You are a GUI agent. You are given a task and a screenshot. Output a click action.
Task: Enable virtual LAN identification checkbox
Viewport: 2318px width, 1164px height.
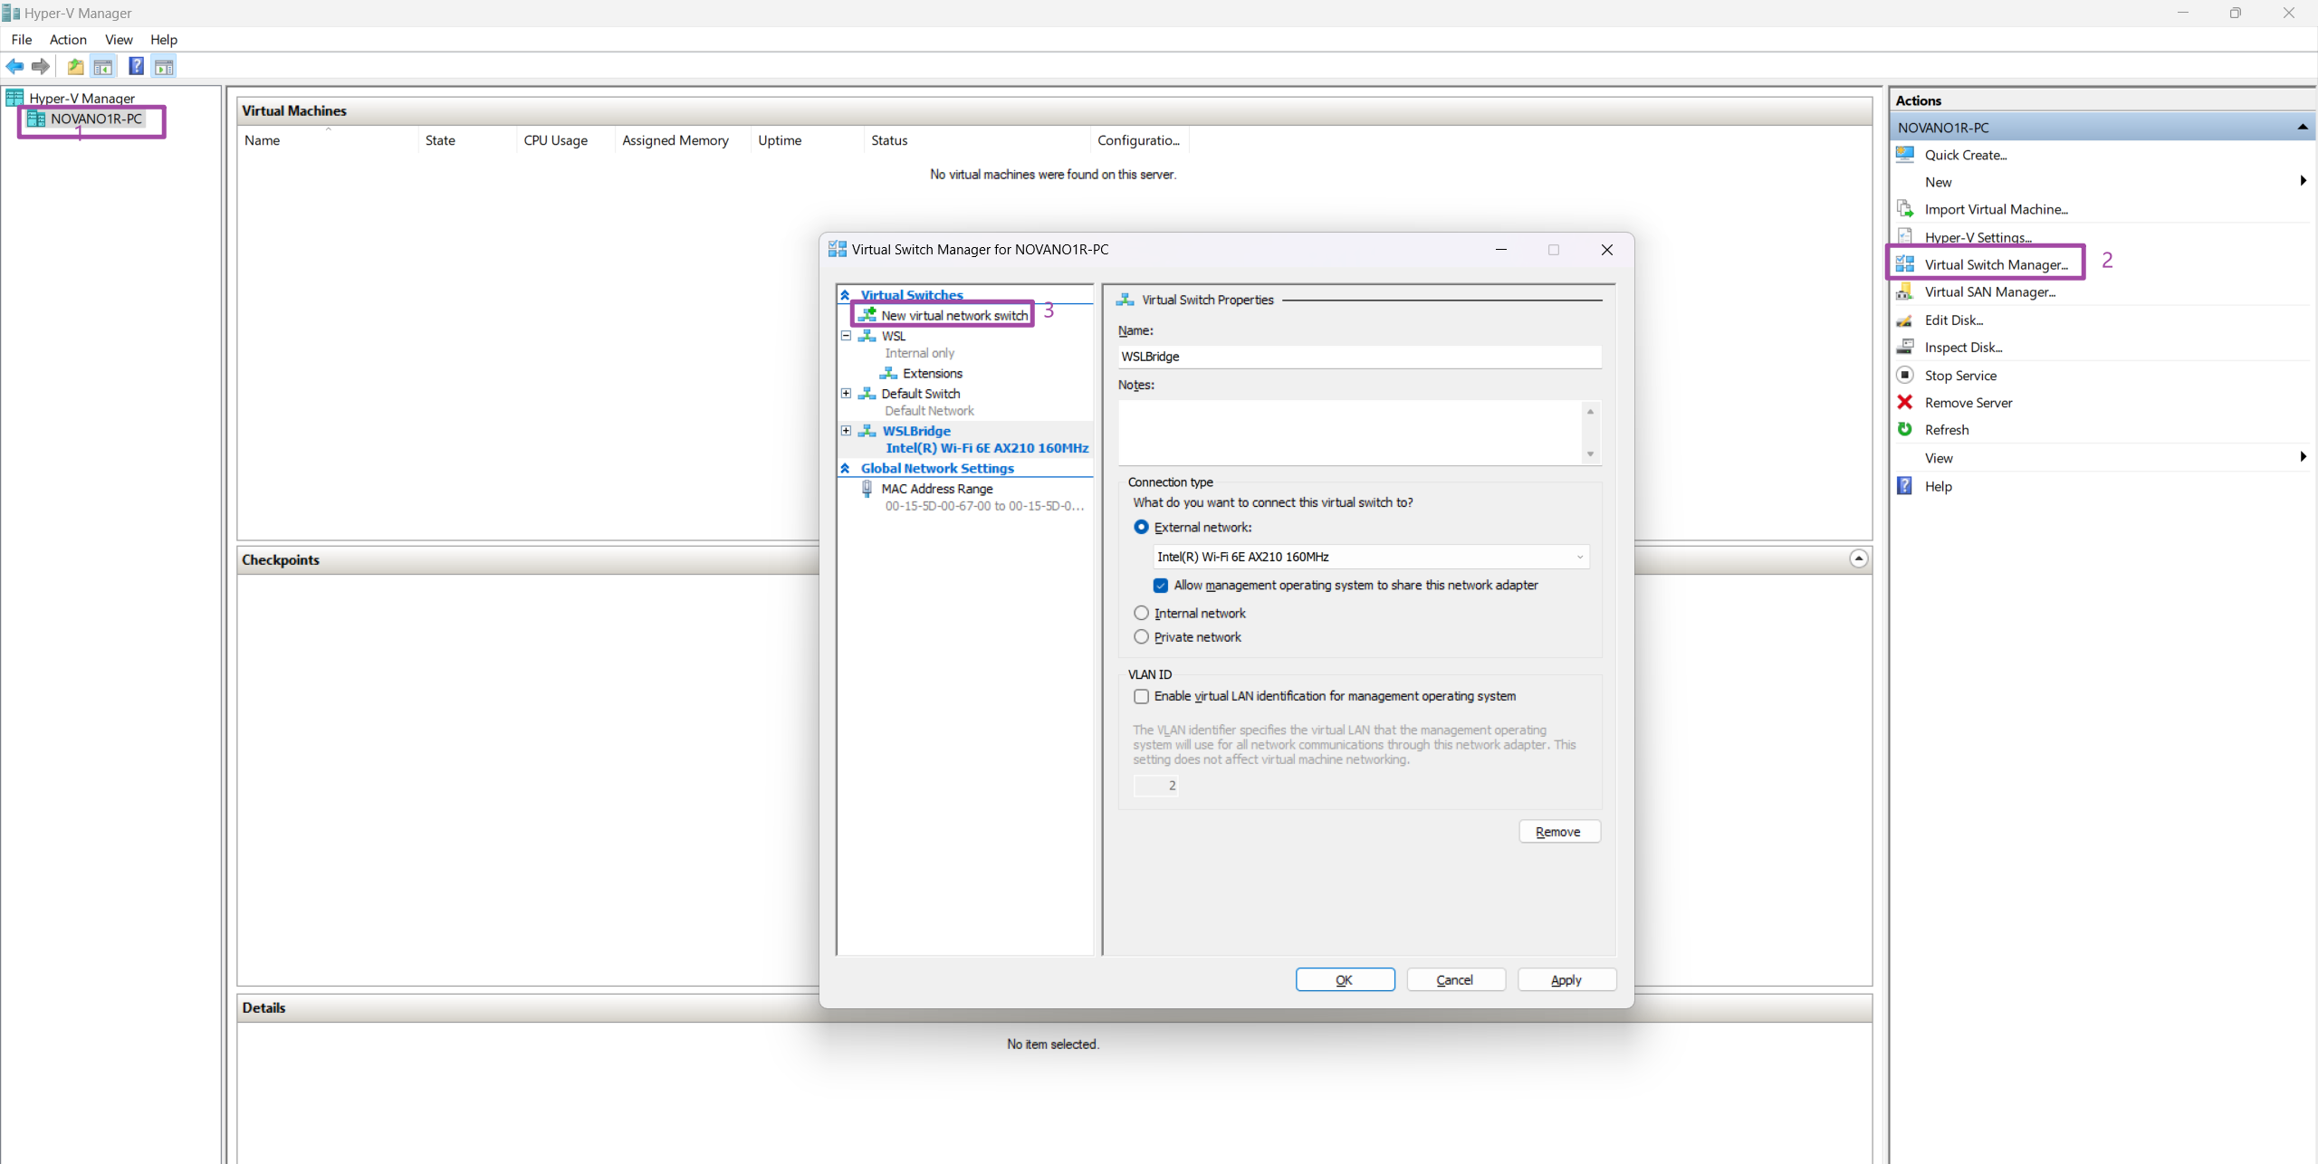[1141, 696]
